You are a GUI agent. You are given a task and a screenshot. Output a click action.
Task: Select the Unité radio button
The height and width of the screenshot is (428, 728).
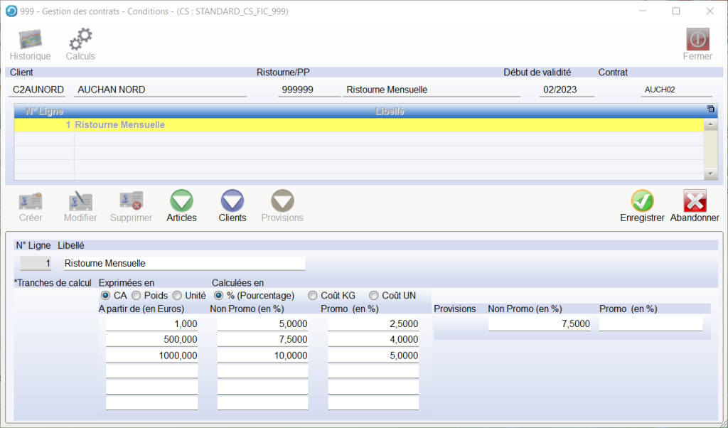[177, 295]
